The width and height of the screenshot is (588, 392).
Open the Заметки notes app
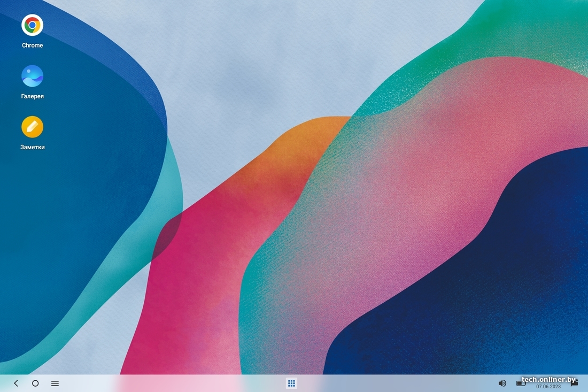click(x=32, y=127)
